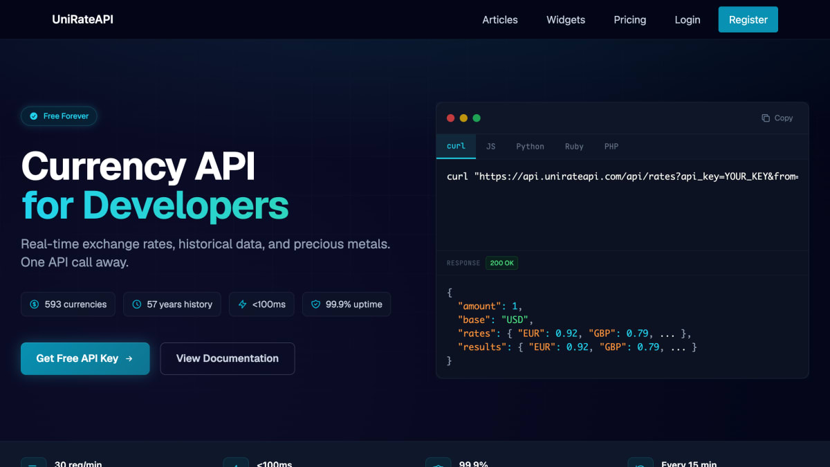Select the curl tab
The image size is (830, 467).
coord(456,146)
